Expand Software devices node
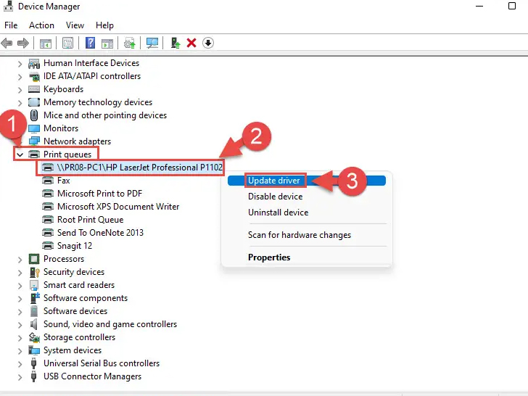This screenshot has height=396, width=528. click(20, 312)
